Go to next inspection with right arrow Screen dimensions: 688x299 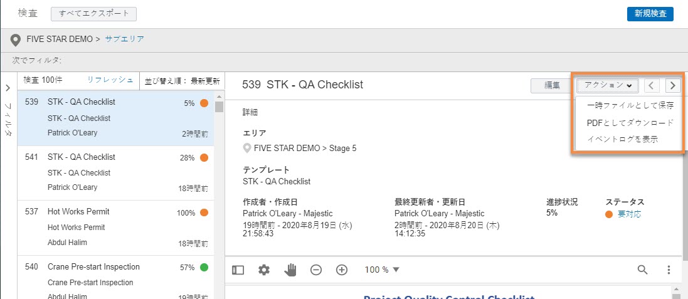[672, 85]
